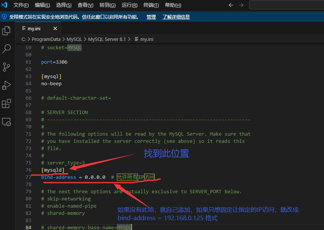Screen dimensions: 324x230
Task: Open the 终端(T) menu
Action: tap(151, 5)
